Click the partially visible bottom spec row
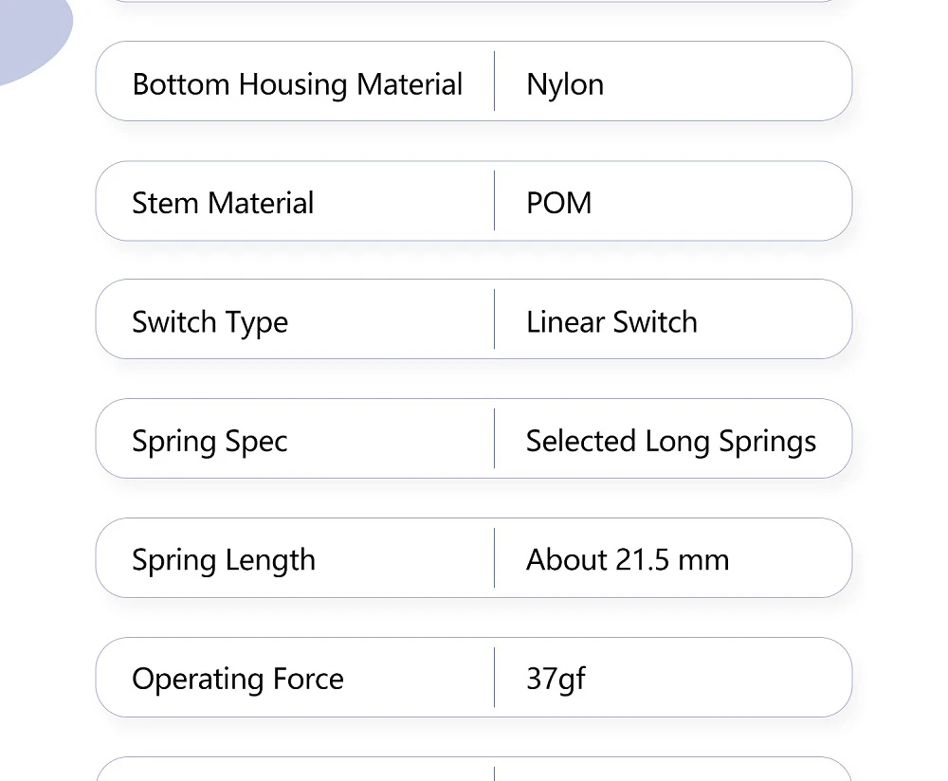 [474, 769]
